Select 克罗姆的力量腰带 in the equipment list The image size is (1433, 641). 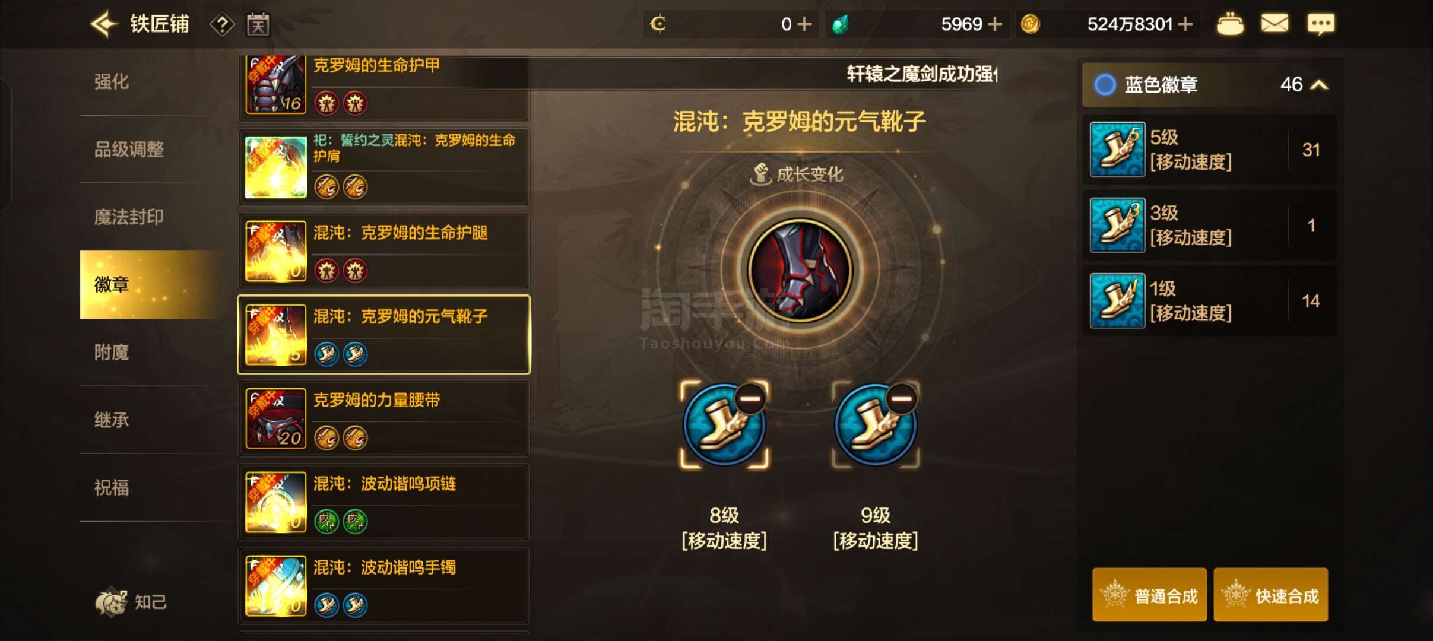(384, 419)
